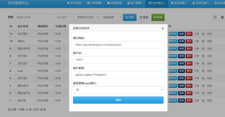Toggle fullscreen table view icon
The image size is (225, 117).
pos(215,17)
